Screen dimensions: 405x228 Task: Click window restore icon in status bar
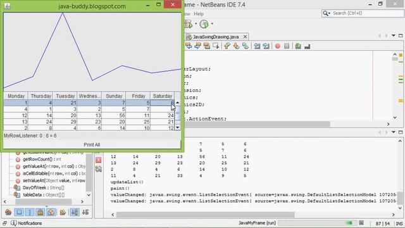coord(4,223)
